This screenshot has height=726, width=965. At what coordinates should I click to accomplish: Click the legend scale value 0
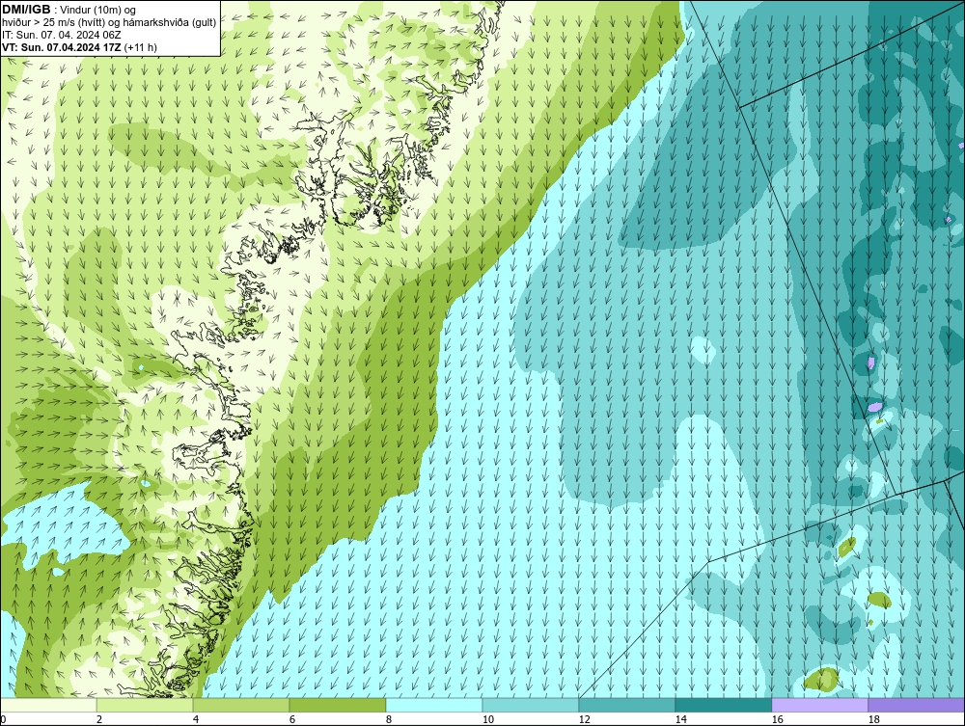point(3,719)
